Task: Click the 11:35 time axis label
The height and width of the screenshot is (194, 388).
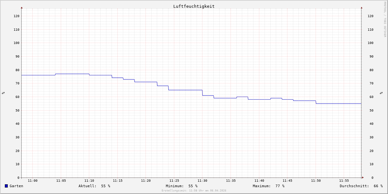Action: [x=231, y=181]
